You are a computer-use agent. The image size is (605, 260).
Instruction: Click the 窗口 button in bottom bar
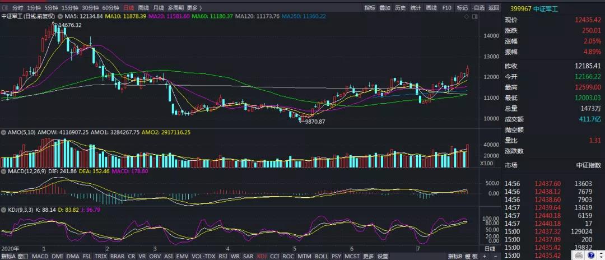click(x=23, y=256)
